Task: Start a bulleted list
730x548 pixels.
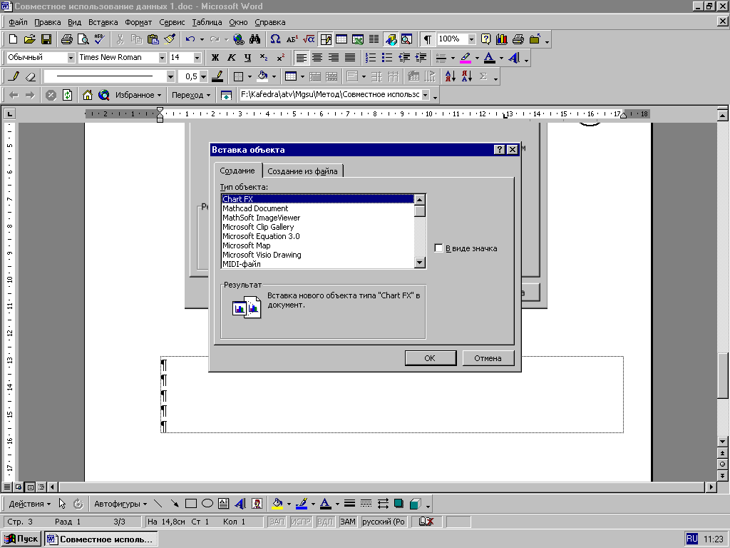Action: coord(387,57)
